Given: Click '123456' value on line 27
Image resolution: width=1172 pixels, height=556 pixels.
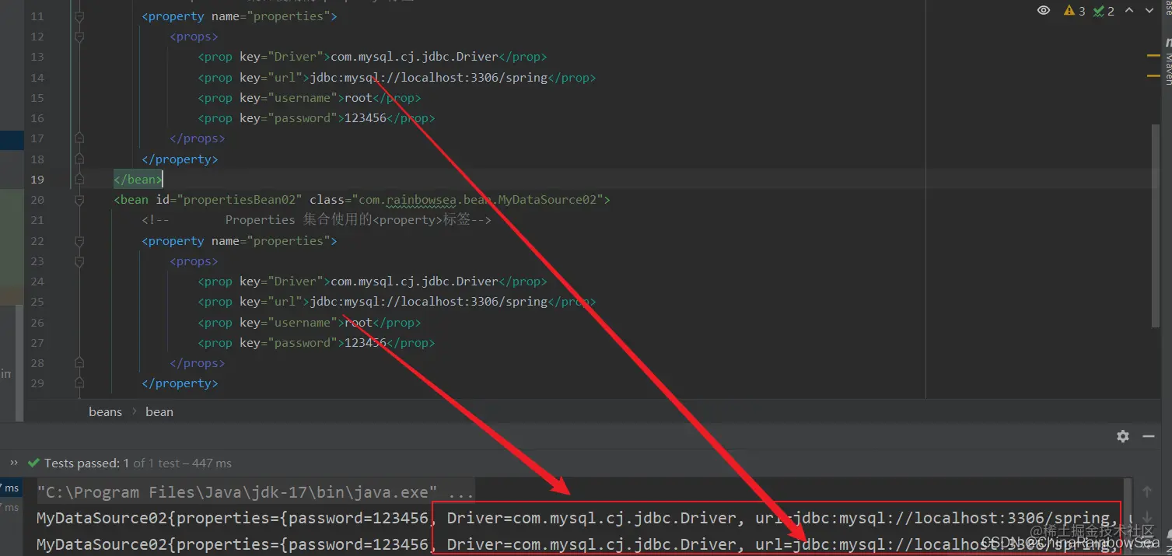Looking at the screenshot, I should click(x=366, y=343).
